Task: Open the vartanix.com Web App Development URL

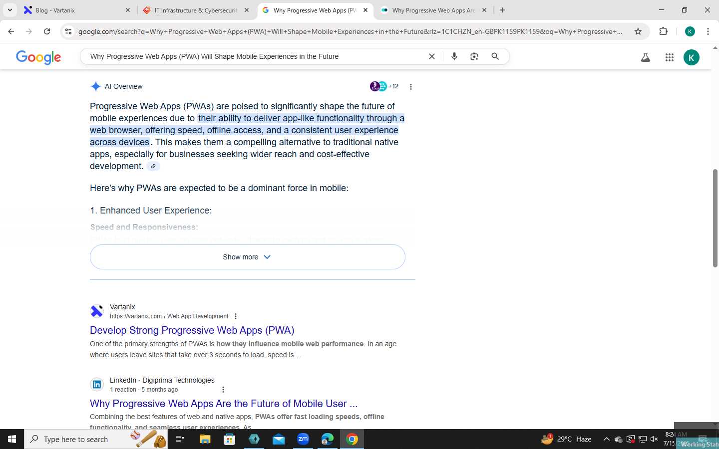Action: click(x=169, y=316)
